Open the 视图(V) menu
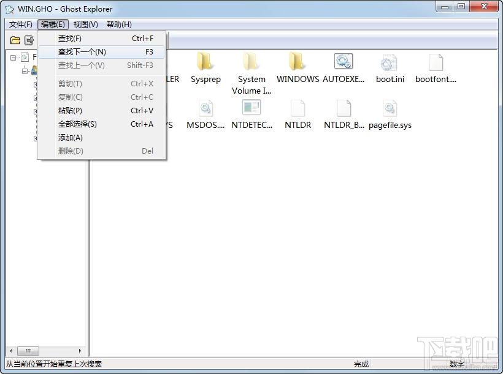The image size is (503, 374). click(x=86, y=24)
